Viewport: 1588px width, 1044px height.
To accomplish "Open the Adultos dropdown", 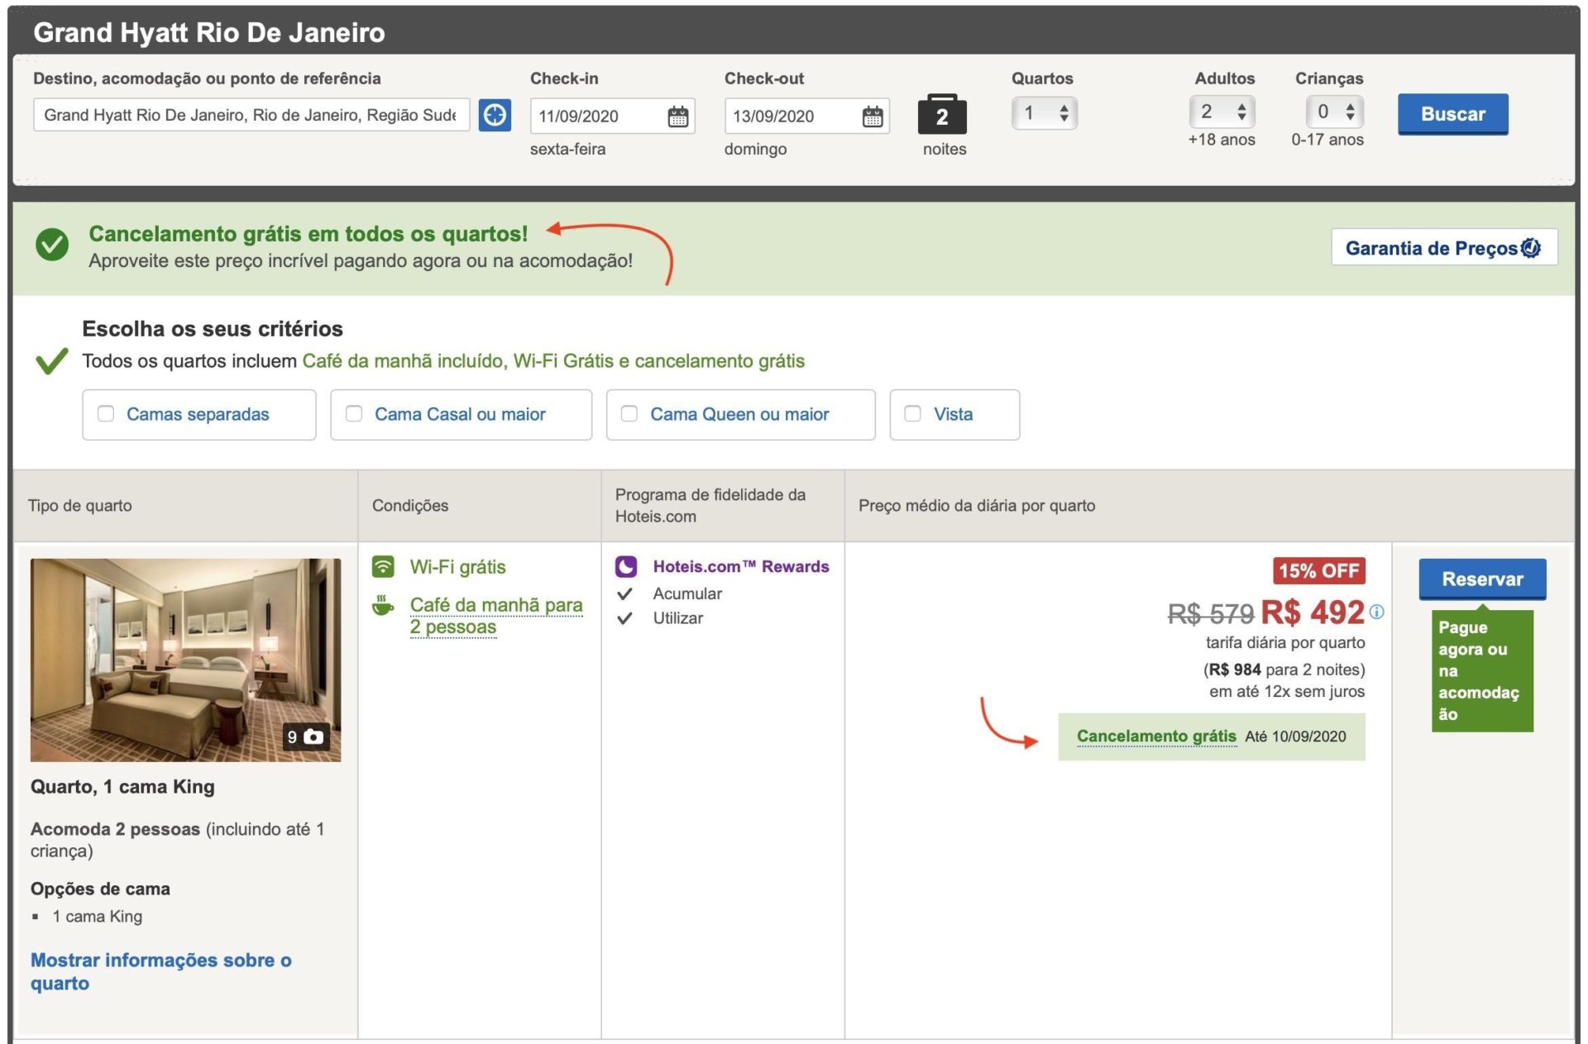I will pos(1222,112).
